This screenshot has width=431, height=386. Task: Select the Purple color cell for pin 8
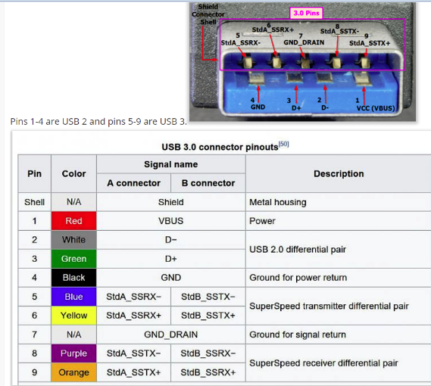pos(73,353)
